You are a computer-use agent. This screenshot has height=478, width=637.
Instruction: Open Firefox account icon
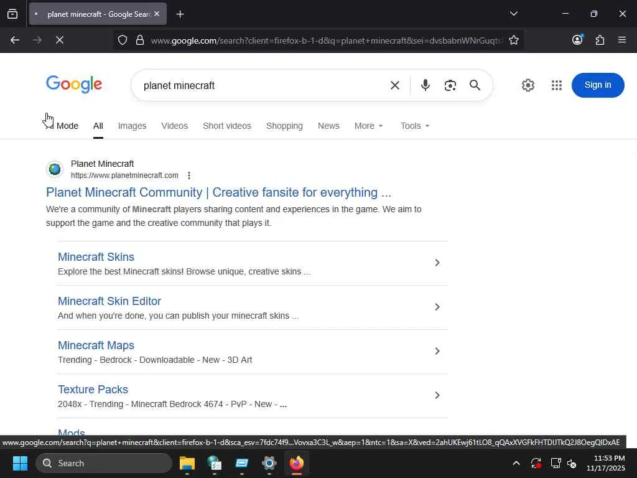(x=577, y=39)
